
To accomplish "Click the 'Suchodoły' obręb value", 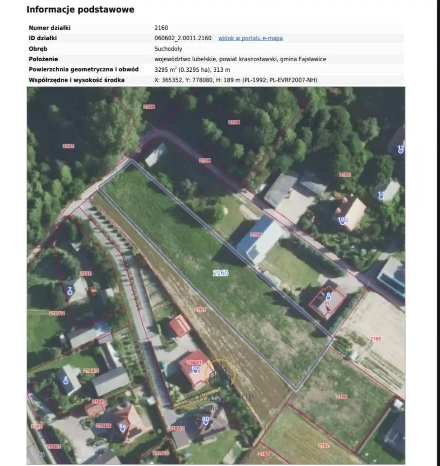I will (168, 49).
